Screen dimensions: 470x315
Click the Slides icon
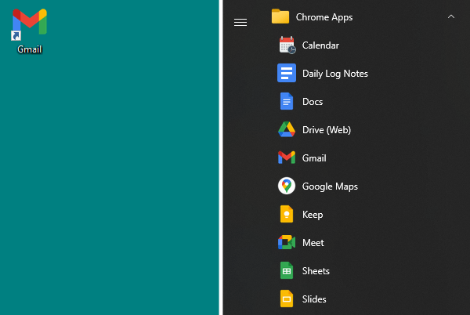287,299
